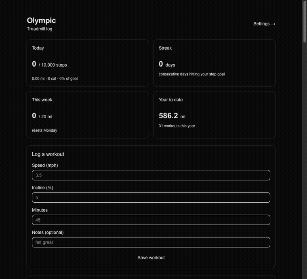307x279 pixels.
Task: Focus the Incline (%) input field
Action: click(151, 197)
